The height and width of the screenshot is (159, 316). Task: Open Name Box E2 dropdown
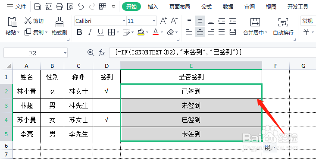pos(65,53)
